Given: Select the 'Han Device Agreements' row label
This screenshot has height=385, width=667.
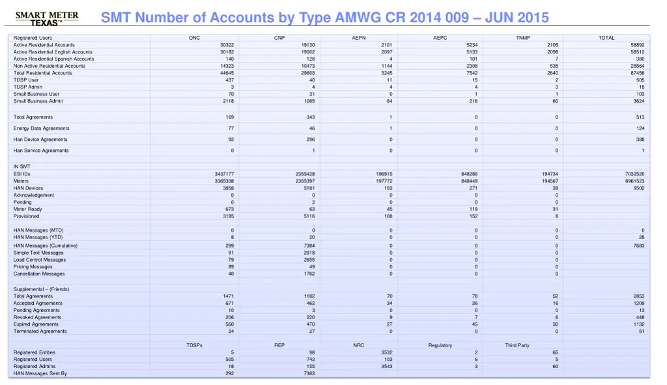Looking at the screenshot, I should click(x=40, y=139).
